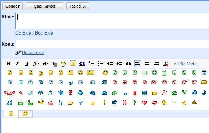Insert the beer mug emoticon
Viewport: 209px width, 133px height.
93,103
